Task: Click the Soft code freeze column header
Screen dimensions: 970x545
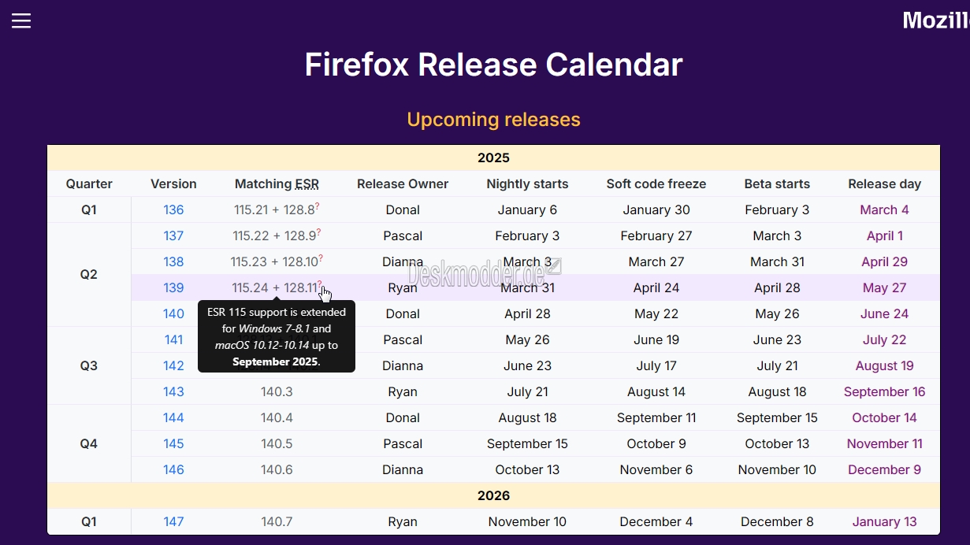Action: pyautogui.click(x=656, y=184)
